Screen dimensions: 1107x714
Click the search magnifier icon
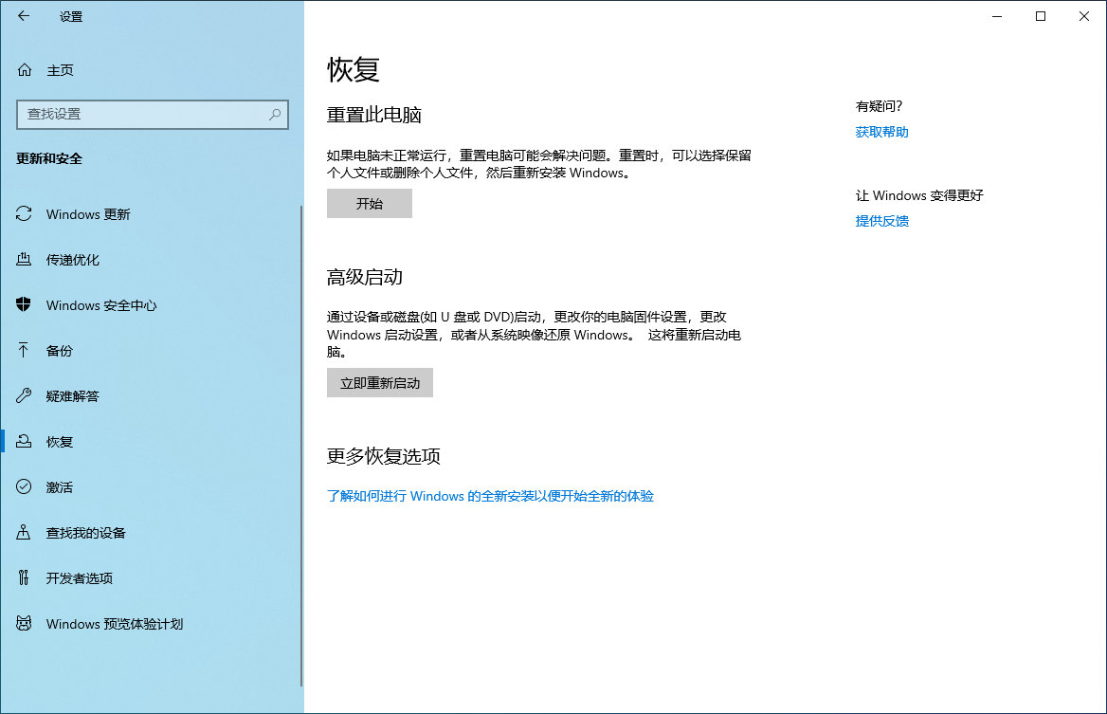click(x=274, y=115)
